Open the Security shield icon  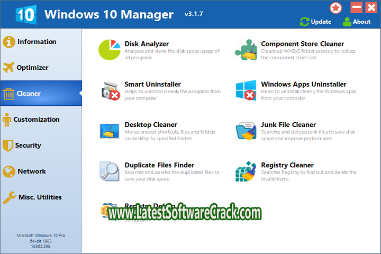click(8, 146)
